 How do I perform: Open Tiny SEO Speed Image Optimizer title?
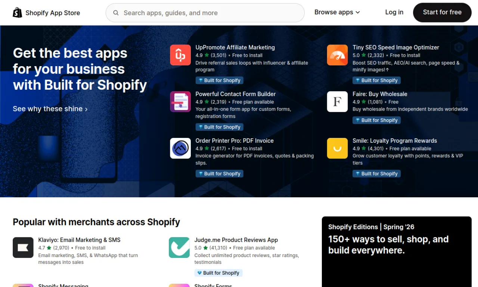[396, 47]
